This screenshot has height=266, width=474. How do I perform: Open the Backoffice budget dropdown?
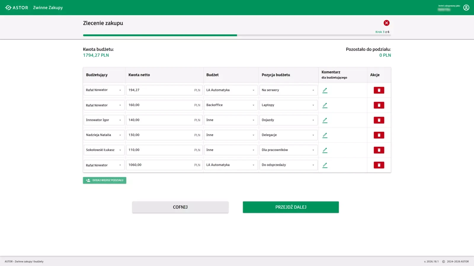click(x=230, y=105)
